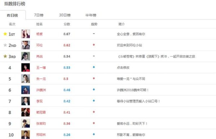Screen dimensions: 216x139
Task: Click the 1ST rank label
Action: click(12, 34)
